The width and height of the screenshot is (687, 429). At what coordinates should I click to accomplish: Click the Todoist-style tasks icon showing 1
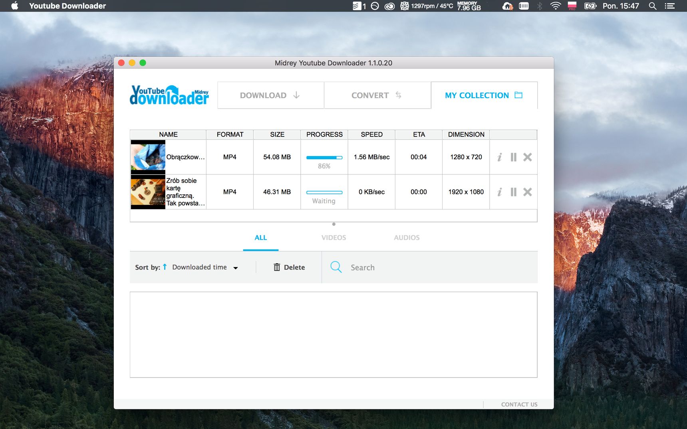(359, 6)
